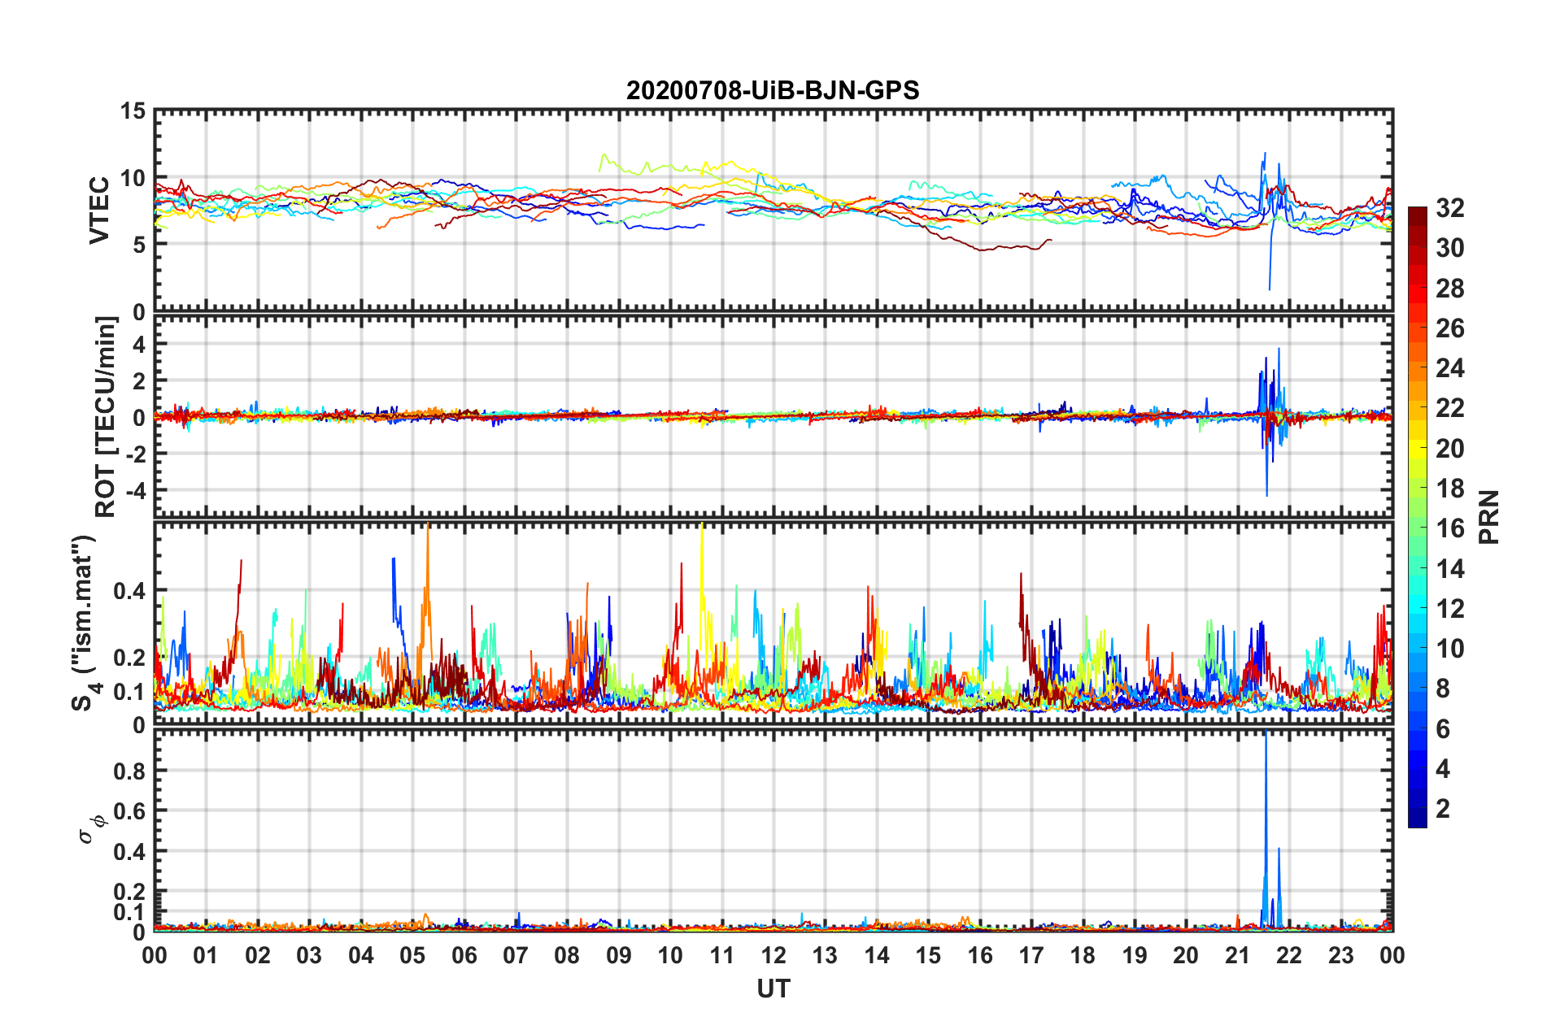
Task: Click the ROT [TECU/min] axis label
Action: pos(106,417)
